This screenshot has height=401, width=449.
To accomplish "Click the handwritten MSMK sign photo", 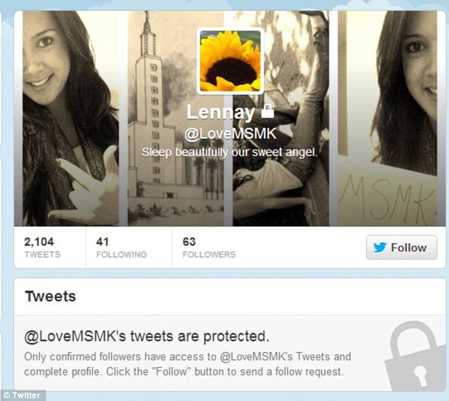I will click(387, 118).
